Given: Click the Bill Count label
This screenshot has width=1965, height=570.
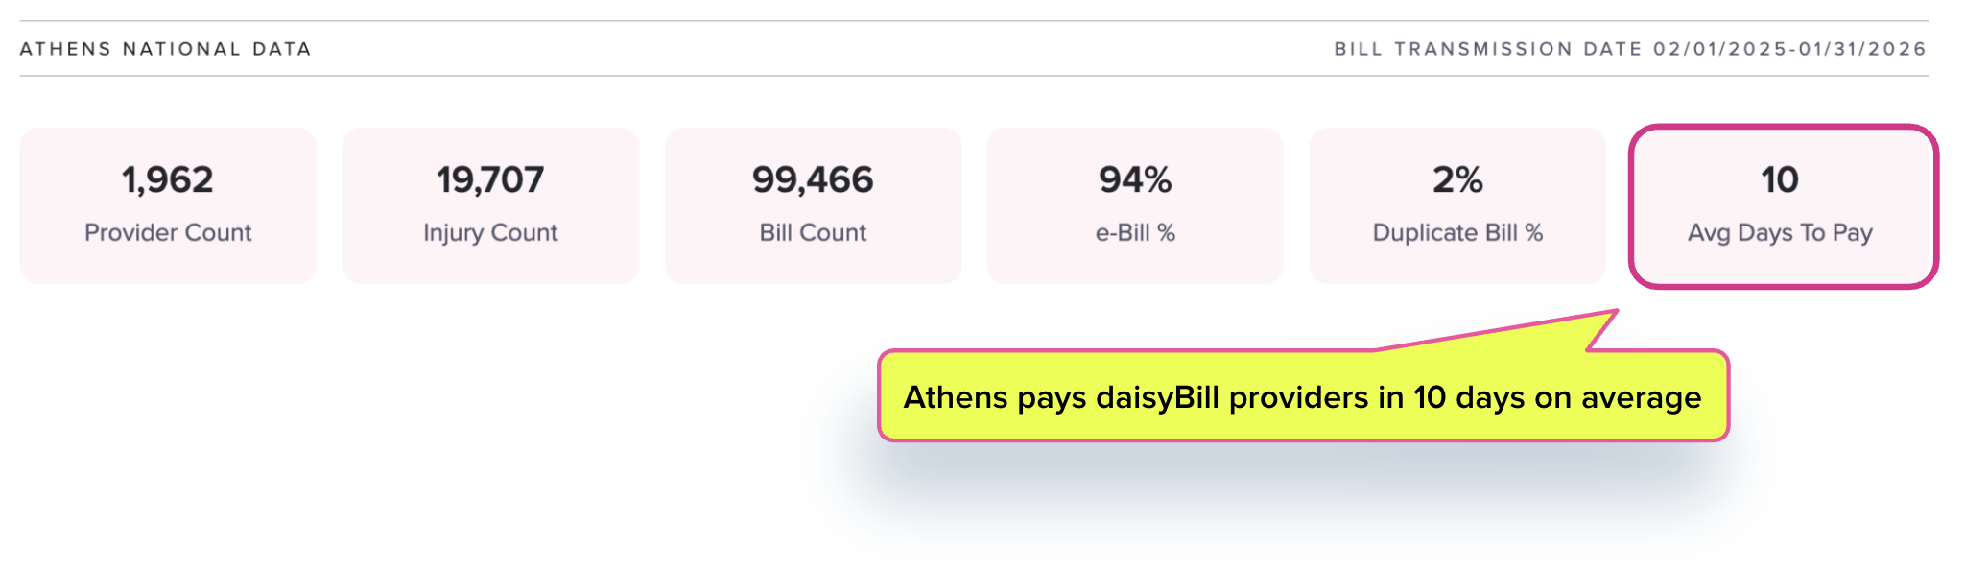Looking at the screenshot, I should click(x=813, y=233).
